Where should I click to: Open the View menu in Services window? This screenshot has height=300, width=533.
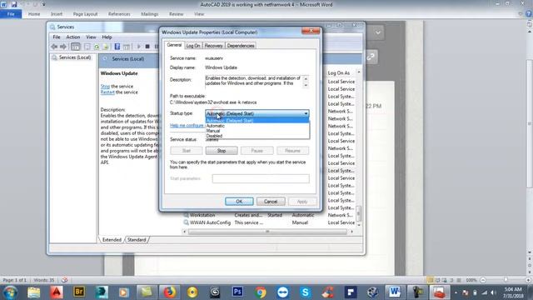pyautogui.click(x=91, y=37)
